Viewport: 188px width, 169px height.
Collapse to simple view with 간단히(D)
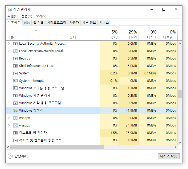point(18,156)
